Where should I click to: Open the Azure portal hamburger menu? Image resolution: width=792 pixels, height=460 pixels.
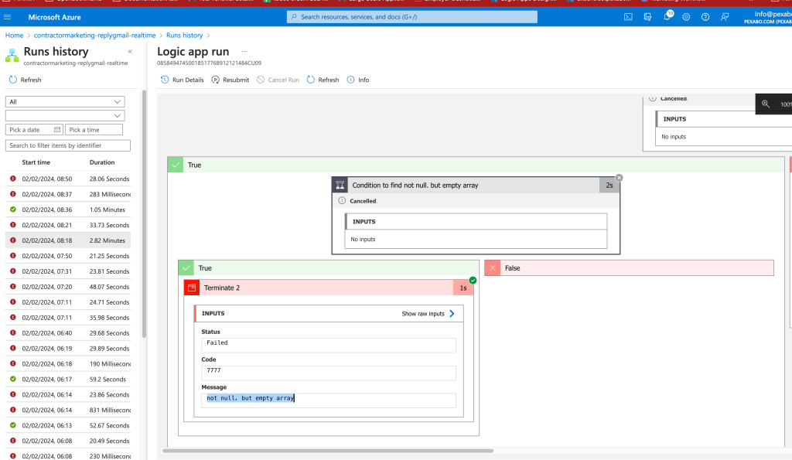(x=7, y=17)
